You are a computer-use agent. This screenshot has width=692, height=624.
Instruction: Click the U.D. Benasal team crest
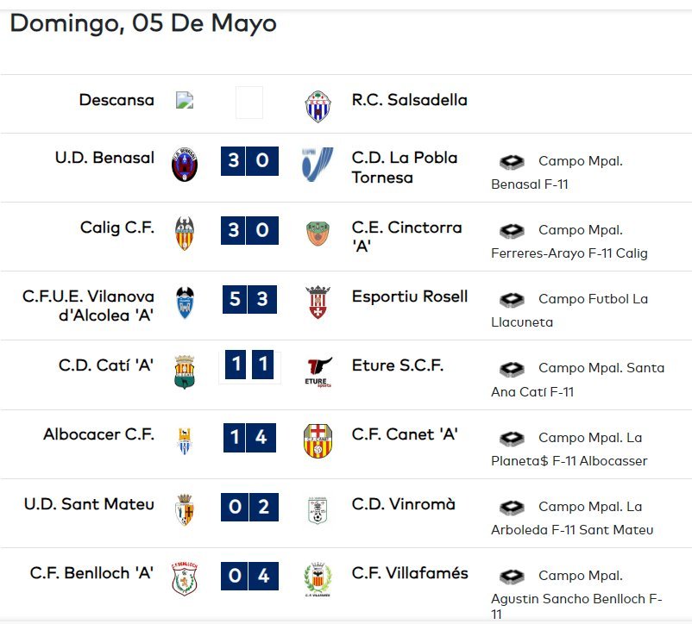click(x=185, y=165)
